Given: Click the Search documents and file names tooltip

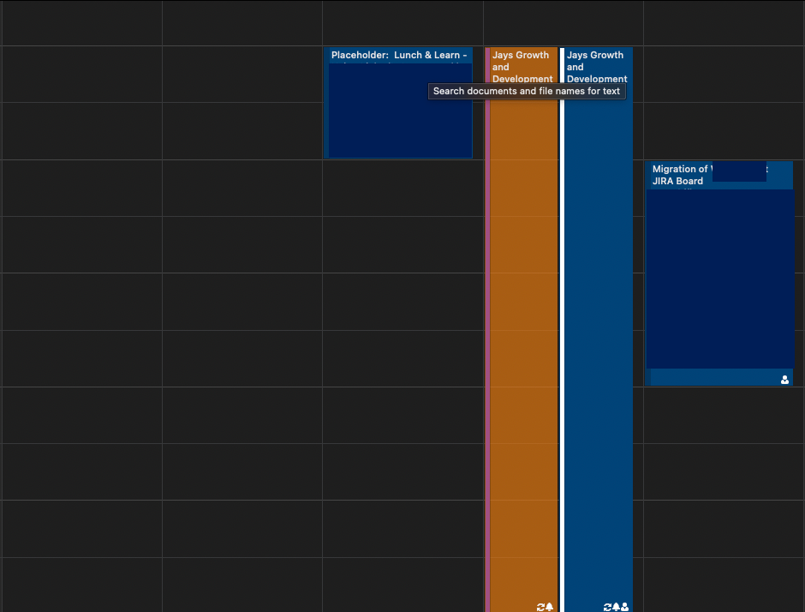Looking at the screenshot, I should (527, 91).
